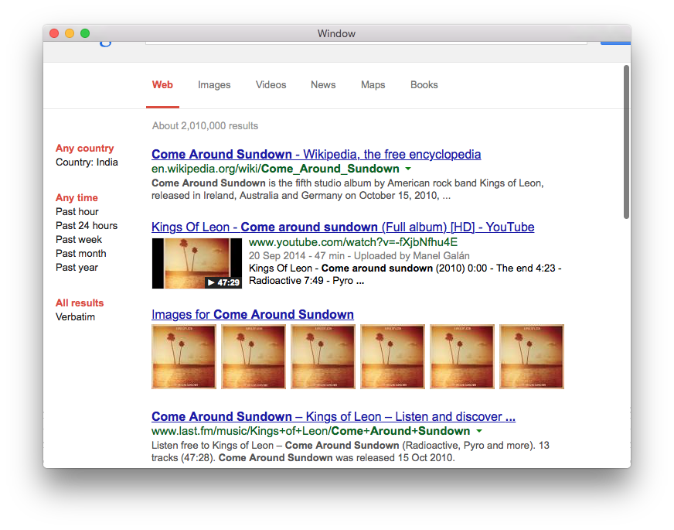The height and width of the screenshot is (530, 674).
Task: Open the fourth album image thumbnail
Action: (393, 357)
